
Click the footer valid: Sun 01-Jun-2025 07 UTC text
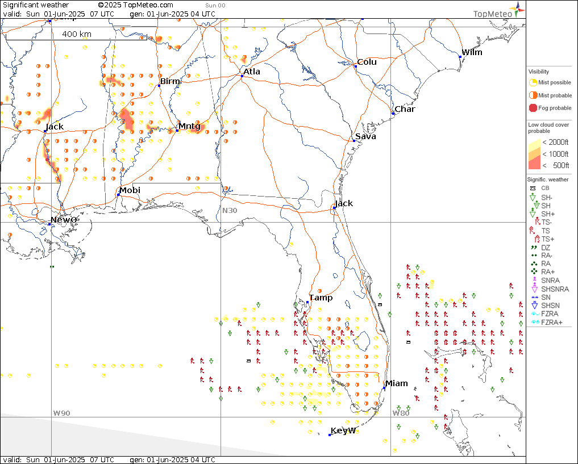[59, 460]
